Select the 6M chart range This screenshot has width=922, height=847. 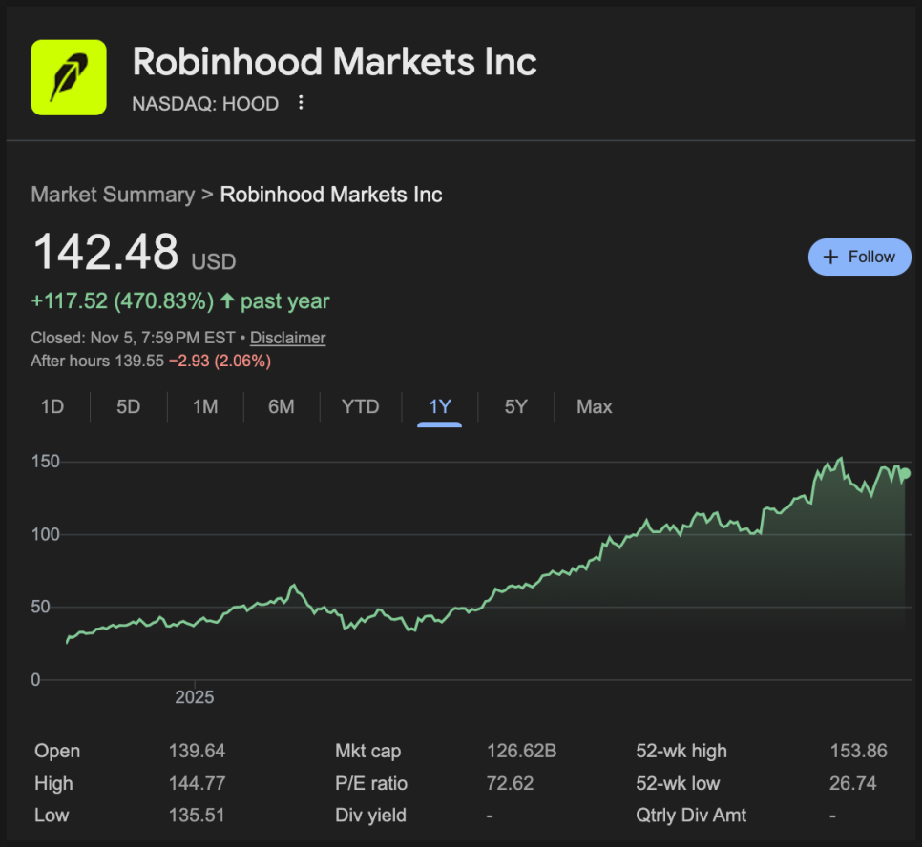click(282, 407)
